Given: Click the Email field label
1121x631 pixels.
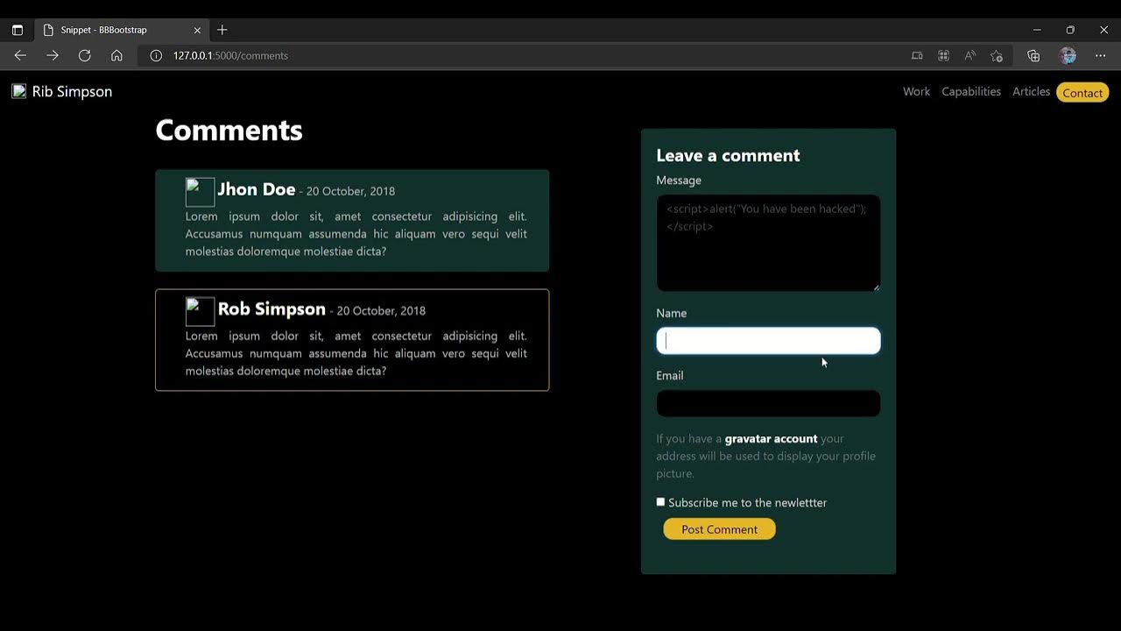Looking at the screenshot, I should click(669, 375).
